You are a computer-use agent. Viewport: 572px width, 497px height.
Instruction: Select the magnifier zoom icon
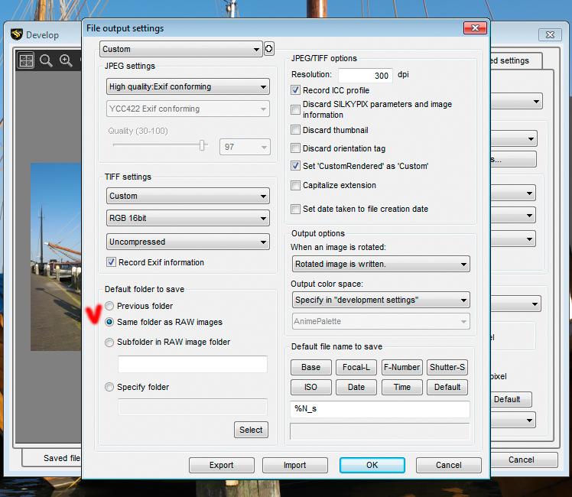(x=46, y=60)
